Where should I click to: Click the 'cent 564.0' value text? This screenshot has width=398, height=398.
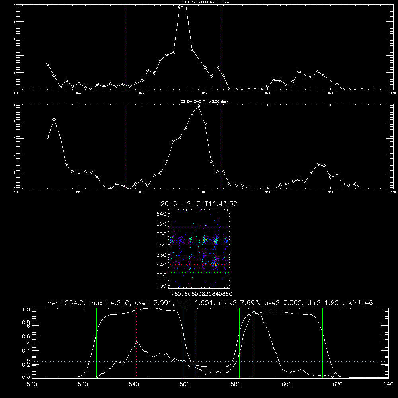point(66,303)
